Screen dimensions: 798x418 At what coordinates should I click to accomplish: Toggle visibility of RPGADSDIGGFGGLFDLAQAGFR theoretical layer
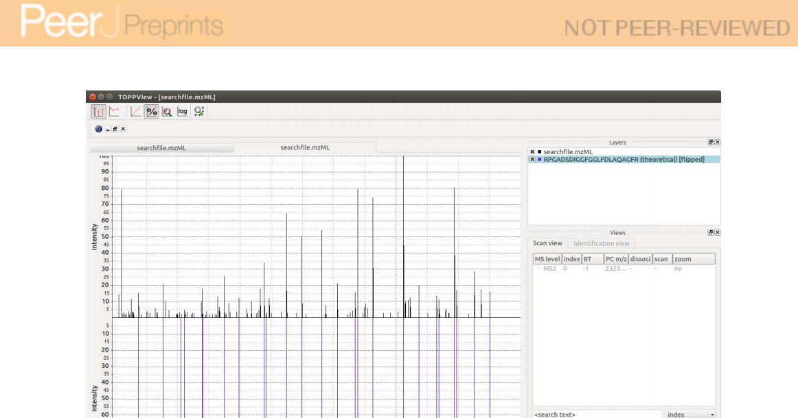(x=532, y=160)
